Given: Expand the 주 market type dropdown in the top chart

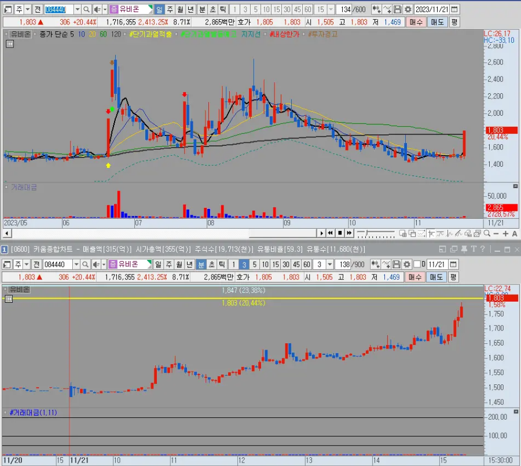Looking at the screenshot, I should click(28, 9).
